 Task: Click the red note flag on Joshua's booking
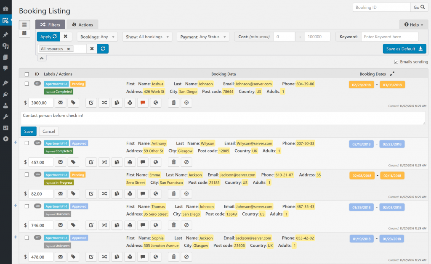(x=143, y=103)
